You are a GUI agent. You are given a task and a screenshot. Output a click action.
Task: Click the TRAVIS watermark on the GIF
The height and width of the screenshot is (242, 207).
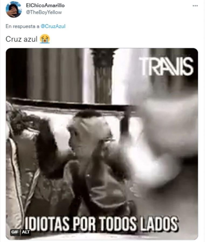click(167, 66)
